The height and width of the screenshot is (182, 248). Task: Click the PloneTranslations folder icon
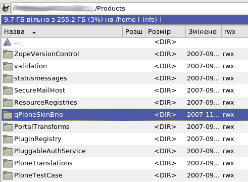click(8, 163)
